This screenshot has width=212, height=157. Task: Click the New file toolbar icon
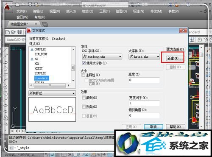(x=7, y=32)
